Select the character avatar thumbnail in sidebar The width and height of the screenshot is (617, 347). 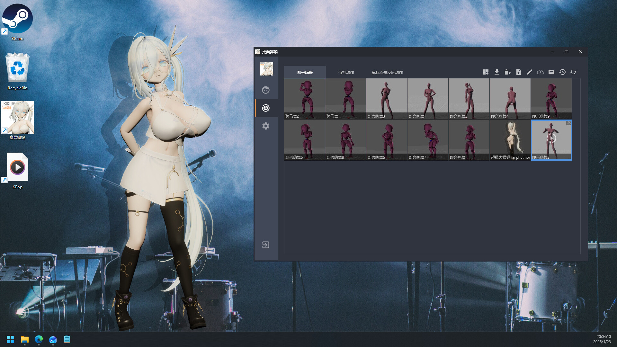tap(266, 68)
